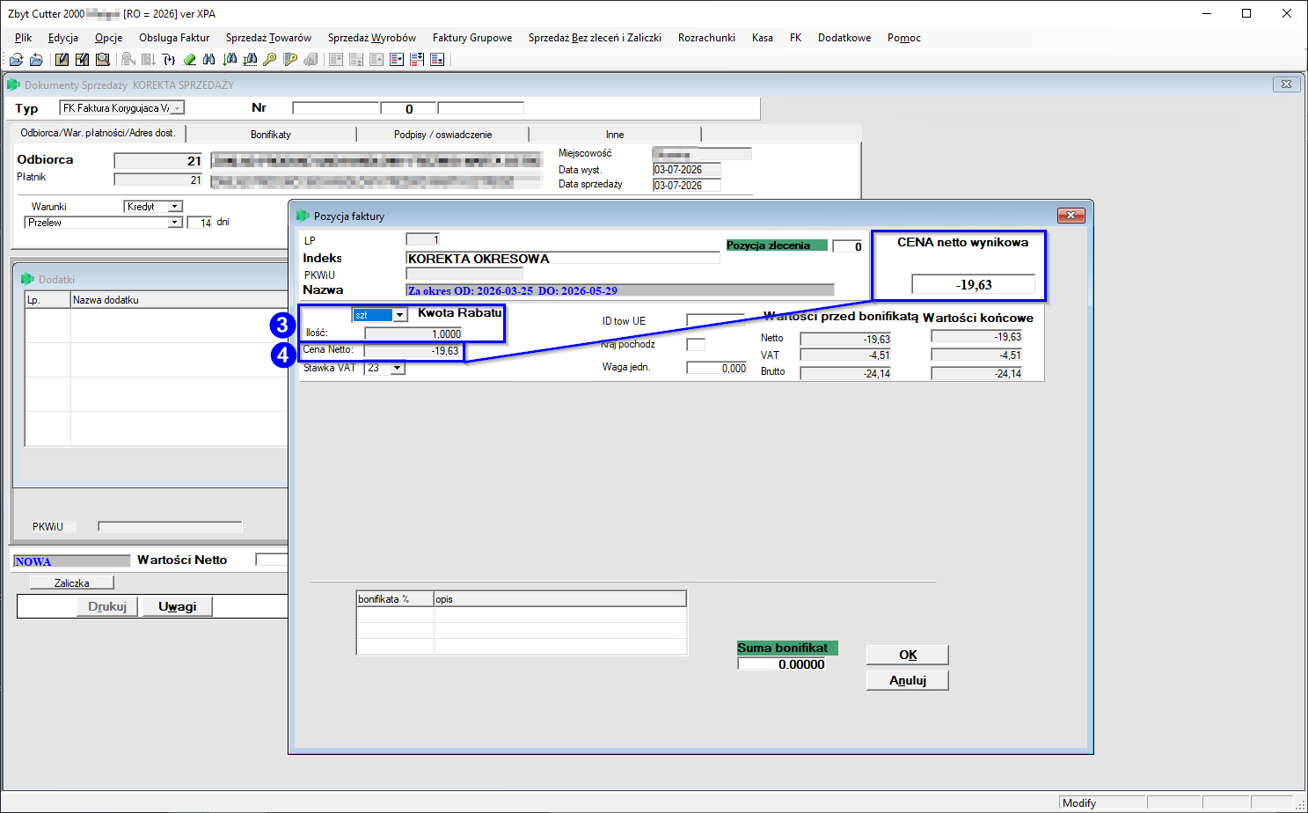Click the curly braces toolbar icon
This screenshot has width=1308, height=813.
click(x=169, y=60)
